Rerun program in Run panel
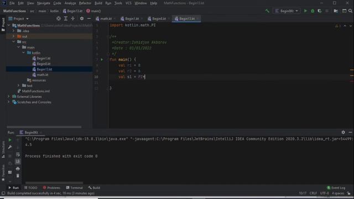This screenshot has width=354, height=199. point(10,140)
